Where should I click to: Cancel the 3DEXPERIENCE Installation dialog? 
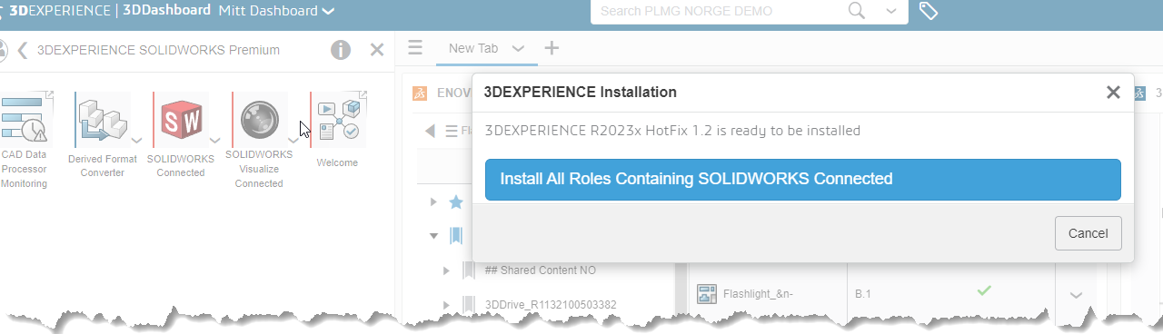(1088, 233)
